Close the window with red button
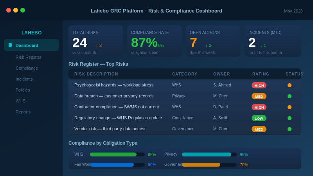 (9, 10)
